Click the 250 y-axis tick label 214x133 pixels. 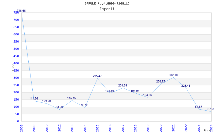pos(16,85)
